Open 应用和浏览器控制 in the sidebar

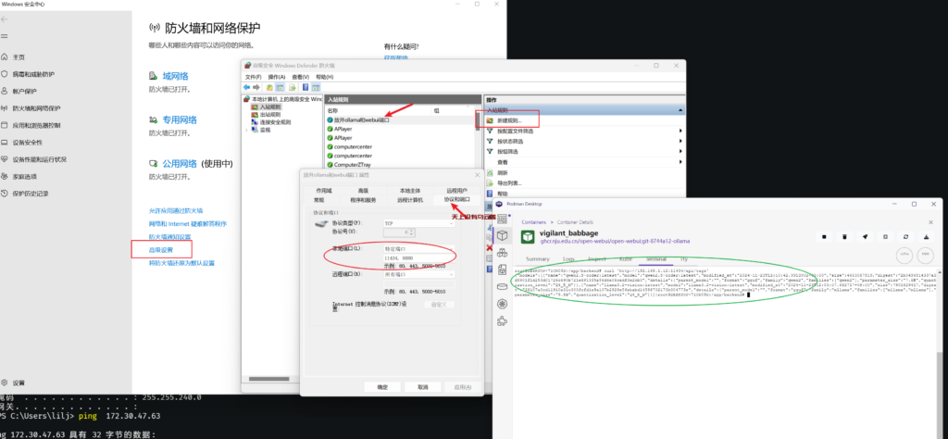tap(36, 125)
